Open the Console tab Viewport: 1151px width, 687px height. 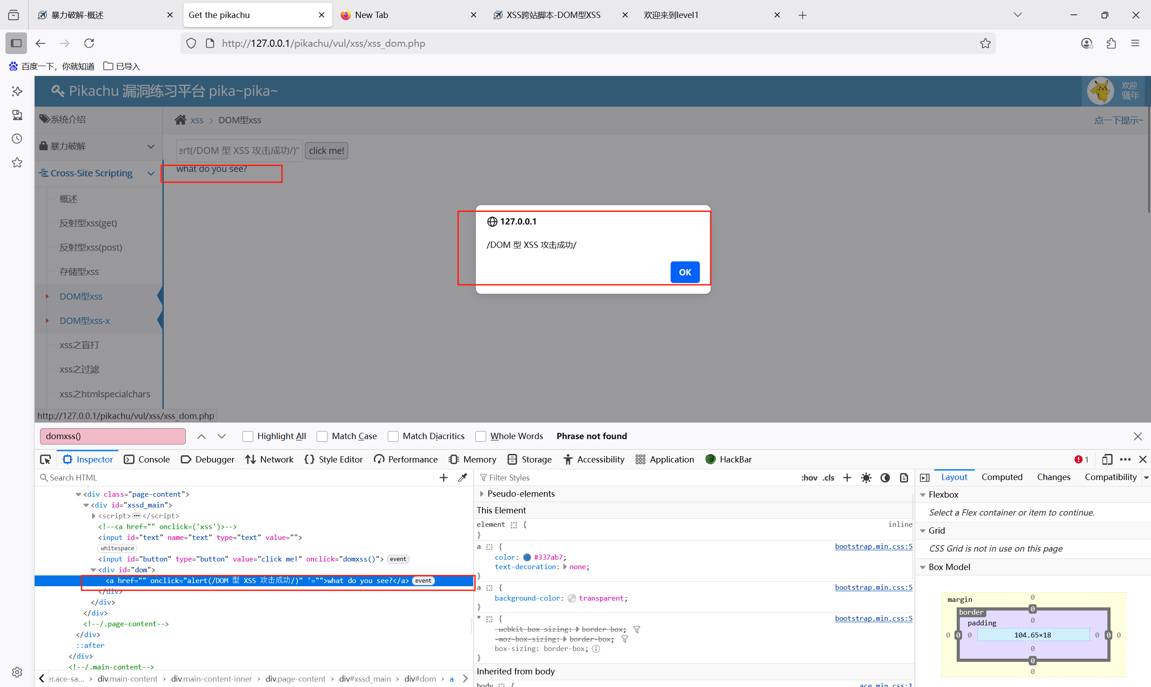coord(147,459)
